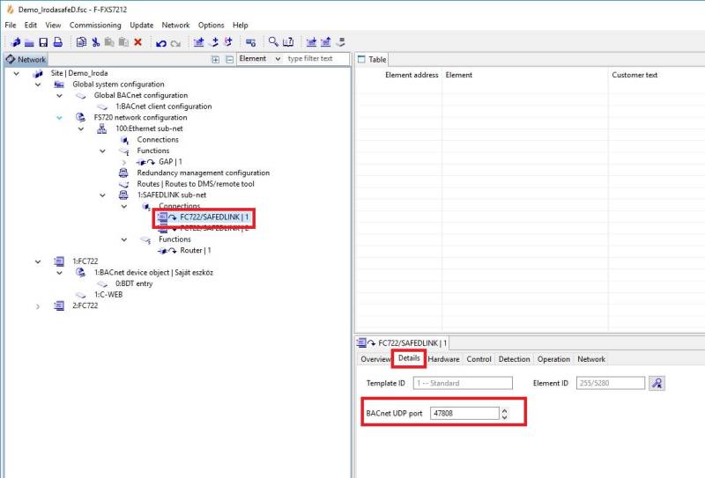
Task: Click the Find magnifier icon in toolbar
Action: pyautogui.click(x=274, y=42)
